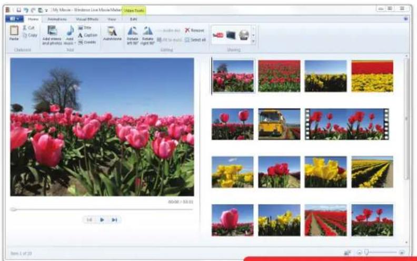
Task: Click the red X Remove button
Action: [x=195, y=31]
